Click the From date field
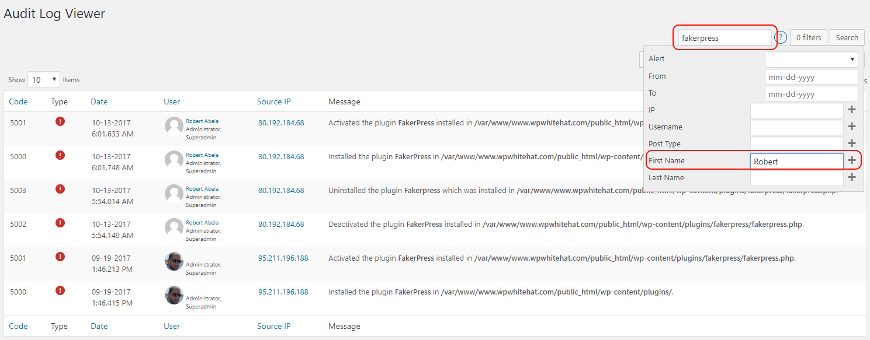This screenshot has height=340, width=870. 812,76
